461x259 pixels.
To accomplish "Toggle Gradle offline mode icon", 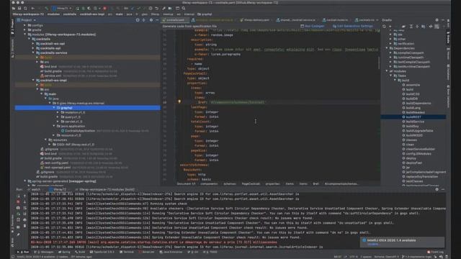I will pos(431,27).
